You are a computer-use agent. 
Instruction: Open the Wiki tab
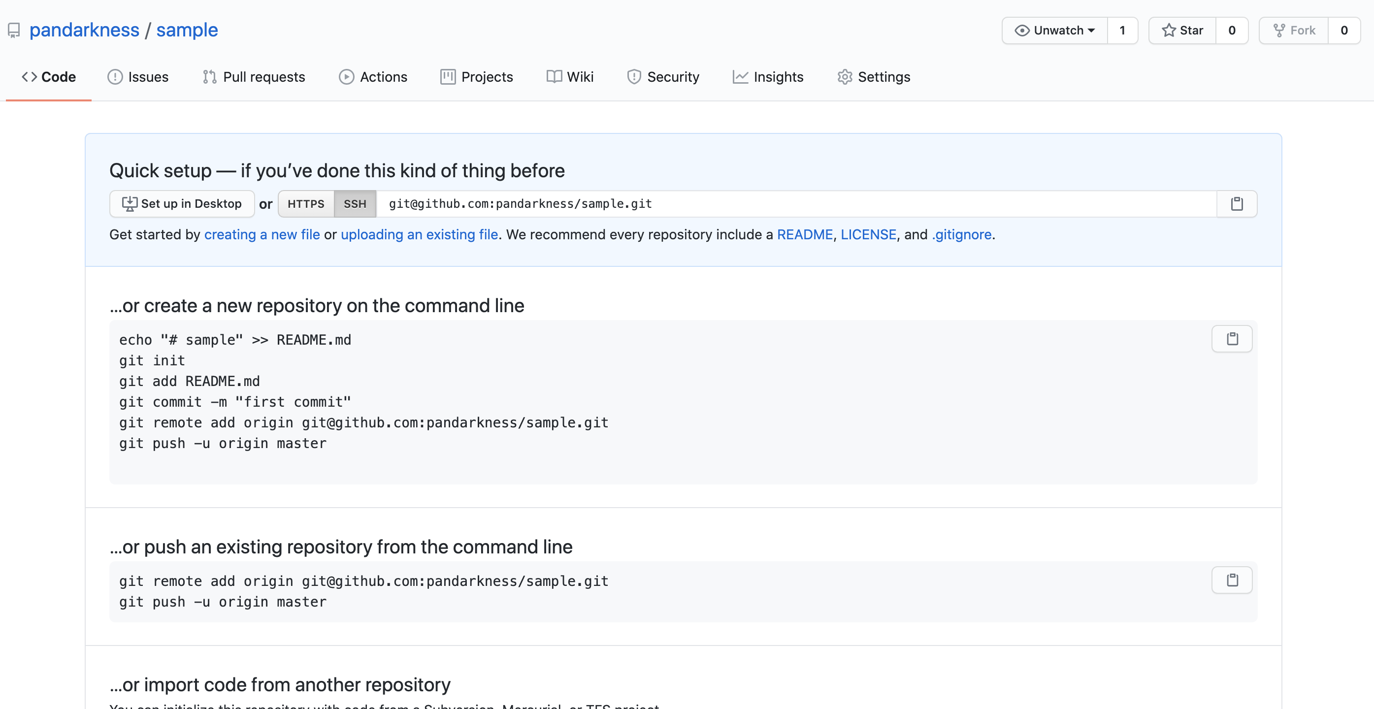point(570,77)
